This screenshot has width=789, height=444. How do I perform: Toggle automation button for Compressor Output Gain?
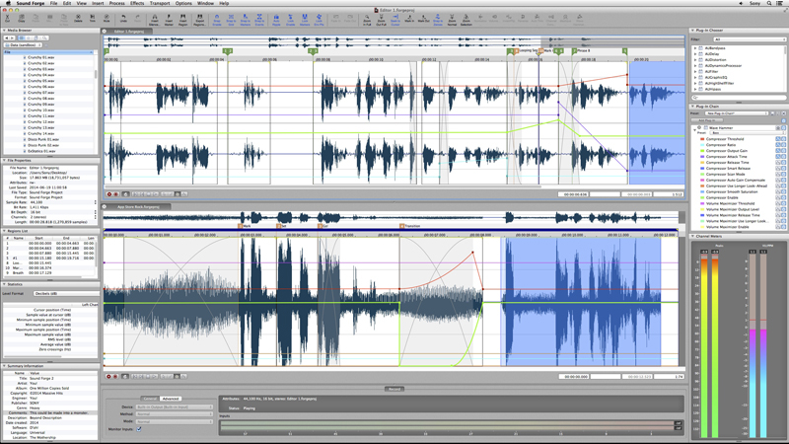777,151
